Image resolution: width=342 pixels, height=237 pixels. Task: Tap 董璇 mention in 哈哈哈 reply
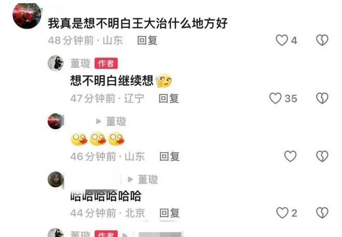[148, 180]
